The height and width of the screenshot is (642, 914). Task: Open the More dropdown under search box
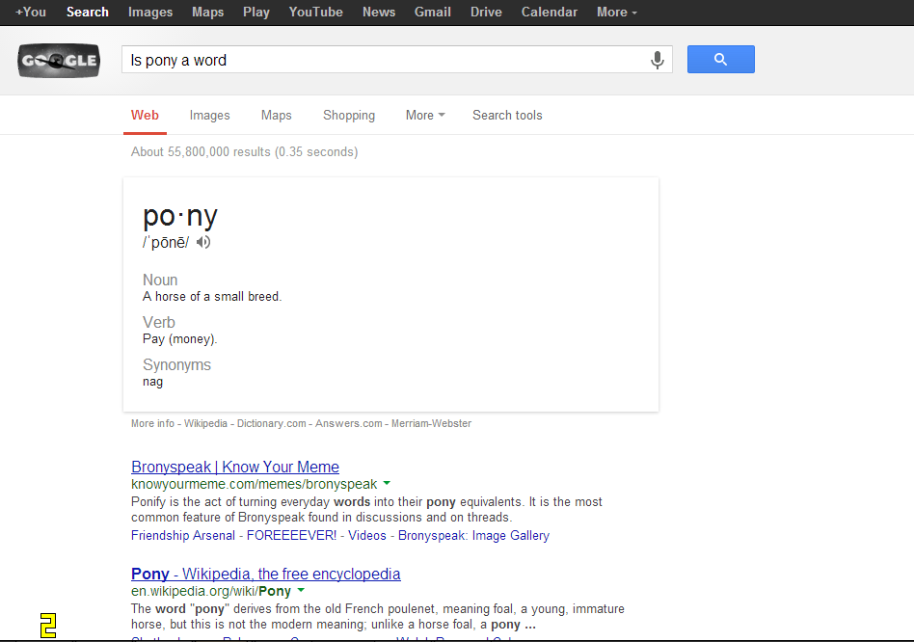[x=425, y=115]
